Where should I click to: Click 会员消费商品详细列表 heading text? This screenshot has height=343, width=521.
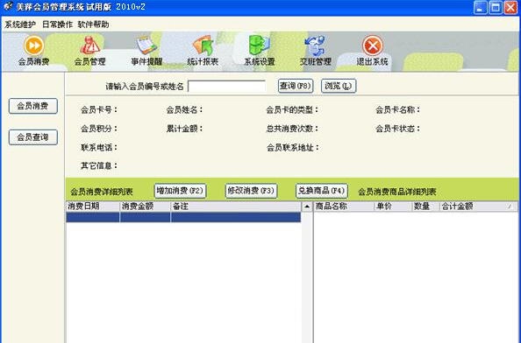click(397, 192)
